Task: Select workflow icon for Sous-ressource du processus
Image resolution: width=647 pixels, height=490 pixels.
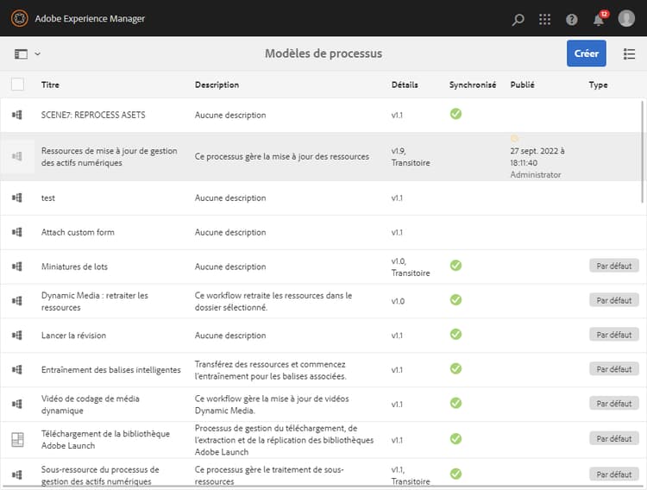Action: [x=17, y=474]
